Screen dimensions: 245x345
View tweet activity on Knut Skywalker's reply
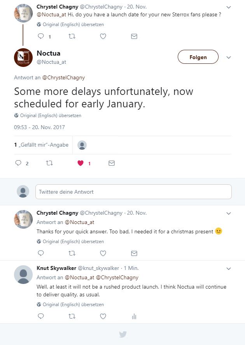pos(134,316)
